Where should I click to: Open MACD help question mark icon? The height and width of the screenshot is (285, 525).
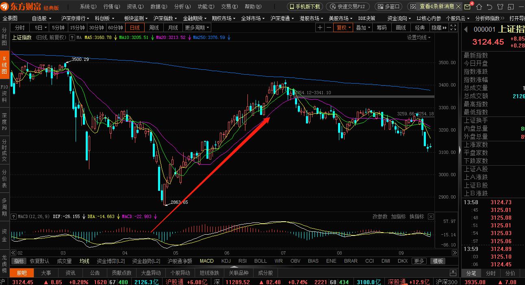click(14, 217)
